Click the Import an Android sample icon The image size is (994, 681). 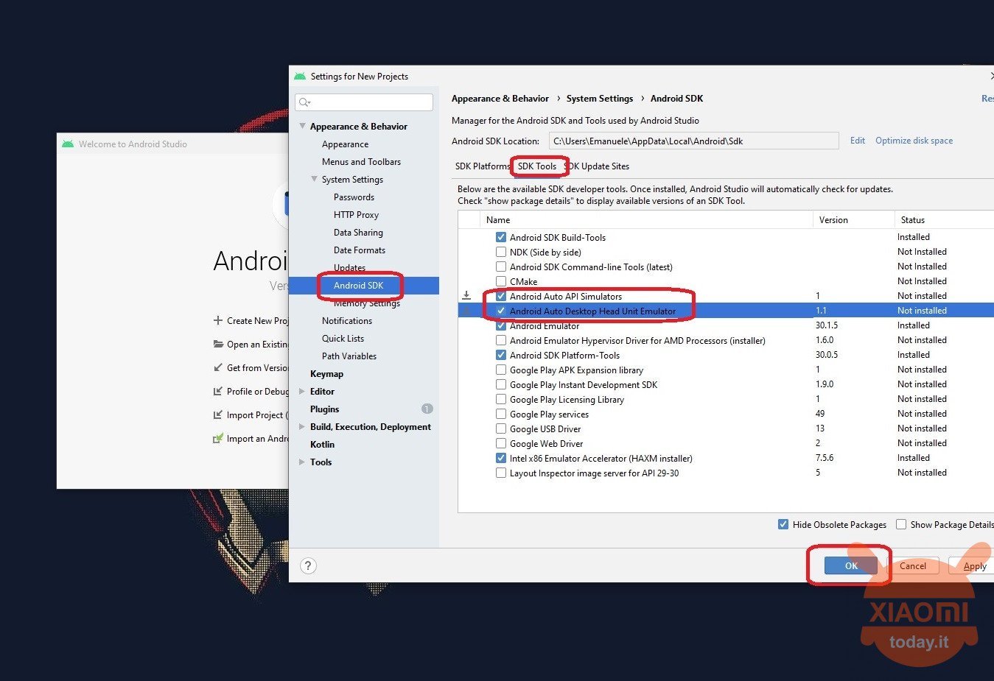(218, 438)
